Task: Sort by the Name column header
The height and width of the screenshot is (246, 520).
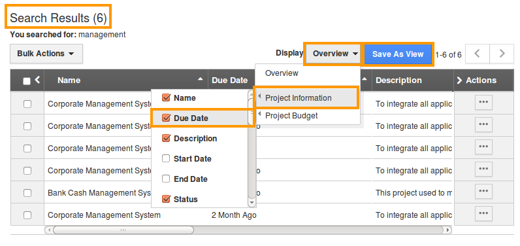Action: [69, 80]
